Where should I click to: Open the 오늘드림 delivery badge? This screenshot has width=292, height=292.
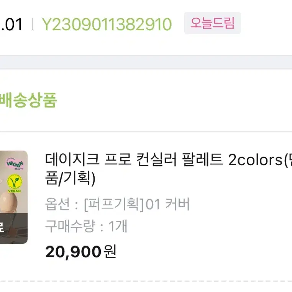[212, 23]
